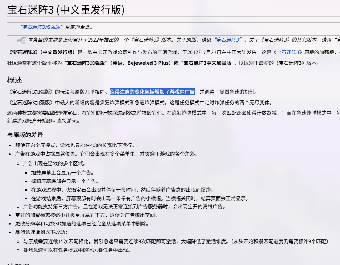The height and width of the screenshot is (265, 340).
Task: Click the list item mentioning 冰风暴 quest
Action: pos(77,250)
